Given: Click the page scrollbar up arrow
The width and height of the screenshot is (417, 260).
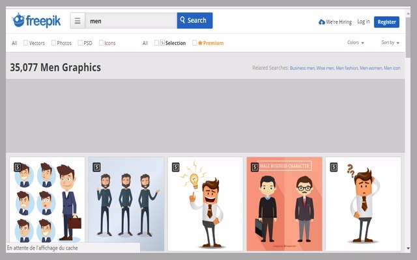Looking at the screenshot, I should pos(408,13).
